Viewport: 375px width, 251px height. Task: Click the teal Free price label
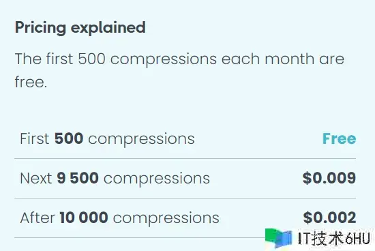click(x=339, y=138)
